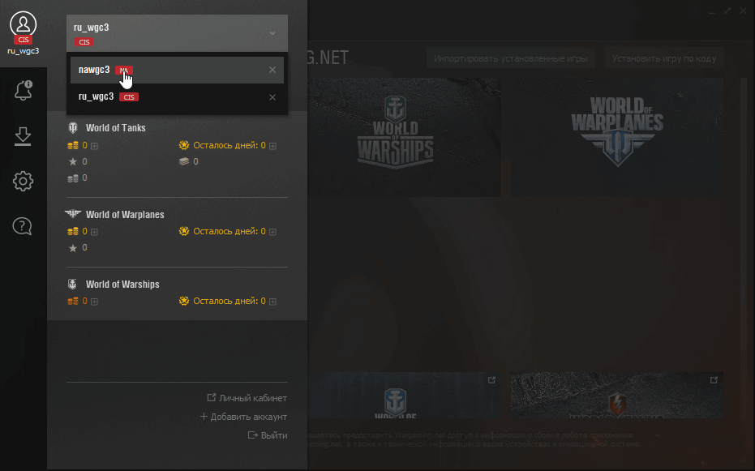Screen dimensions: 755x471
Task: Click World of Tanks premium days icon
Action: tap(184, 145)
